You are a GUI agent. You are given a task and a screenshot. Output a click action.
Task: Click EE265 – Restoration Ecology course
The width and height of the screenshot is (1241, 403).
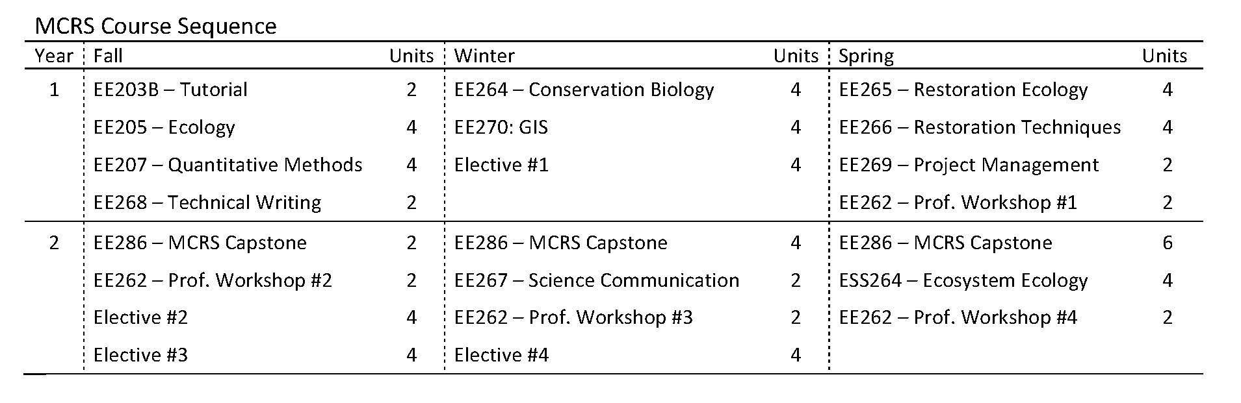[963, 90]
